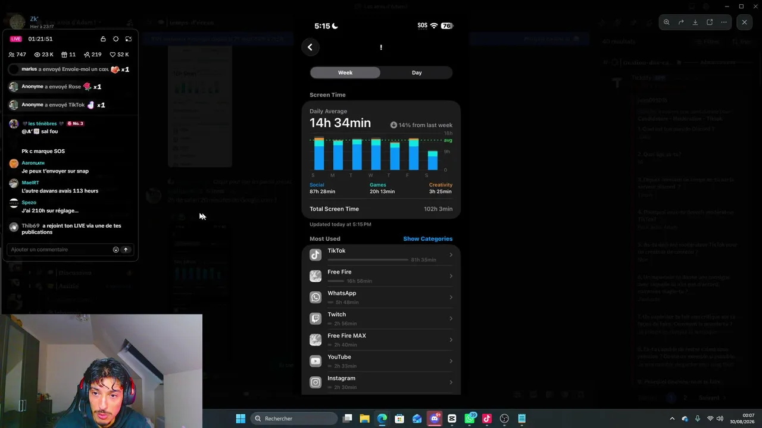Click the 747 viewers count
Screen dimensions: 762x428
[x=17, y=55]
